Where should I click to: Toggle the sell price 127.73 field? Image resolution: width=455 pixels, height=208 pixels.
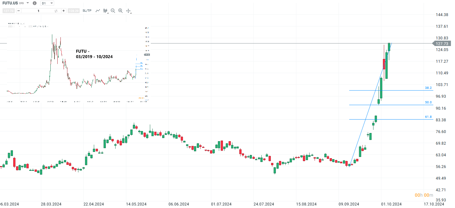pyautogui.click(x=9, y=10)
